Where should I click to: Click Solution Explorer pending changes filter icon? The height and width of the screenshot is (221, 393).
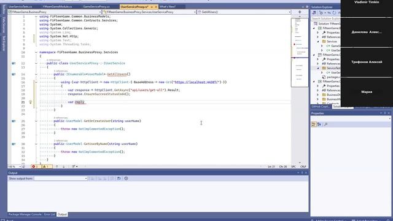[x=322, y=13]
